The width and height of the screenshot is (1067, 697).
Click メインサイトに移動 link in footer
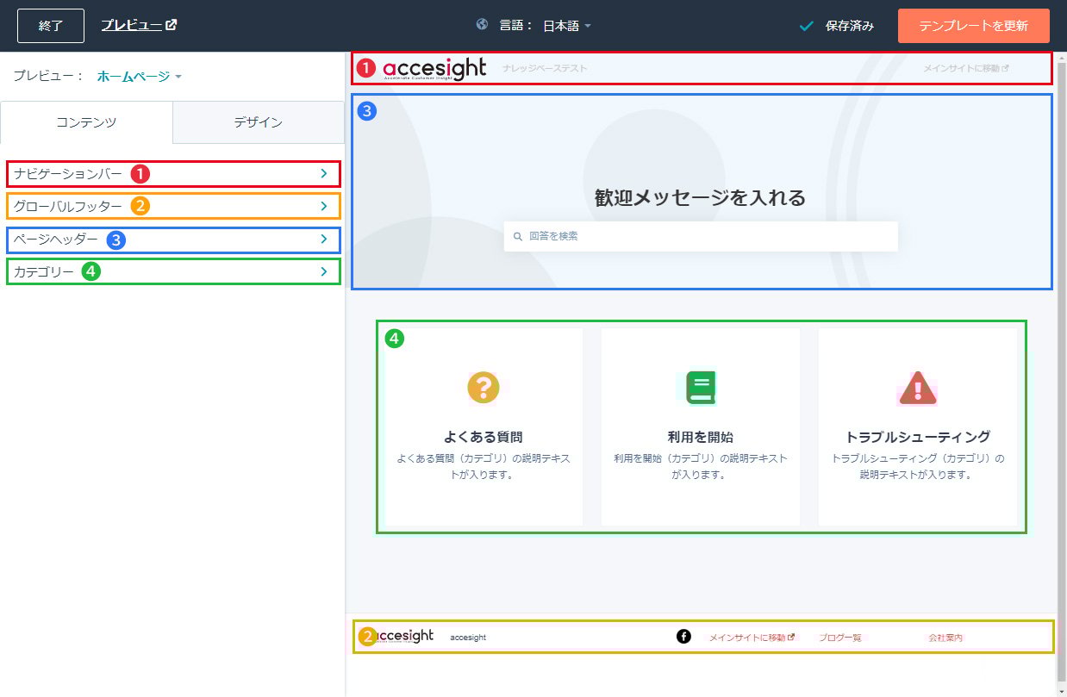tap(752, 638)
